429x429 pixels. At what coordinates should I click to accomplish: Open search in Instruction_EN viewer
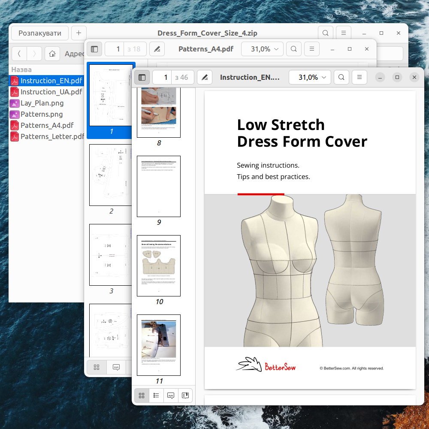(x=341, y=77)
